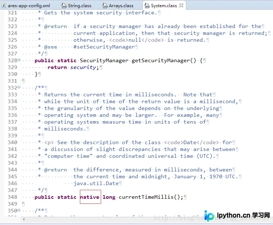
Task: Switch to the Arrays.class tab
Action: tap(118, 5)
